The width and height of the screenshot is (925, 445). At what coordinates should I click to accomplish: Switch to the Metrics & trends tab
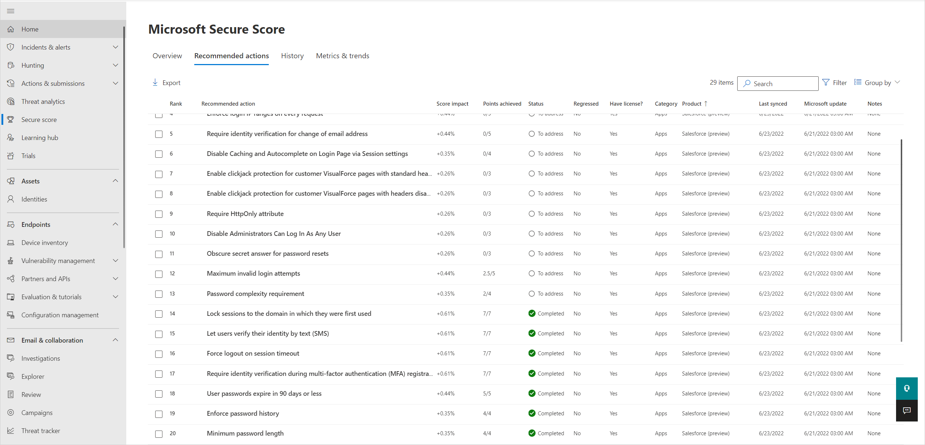click(x=343, y=55)
